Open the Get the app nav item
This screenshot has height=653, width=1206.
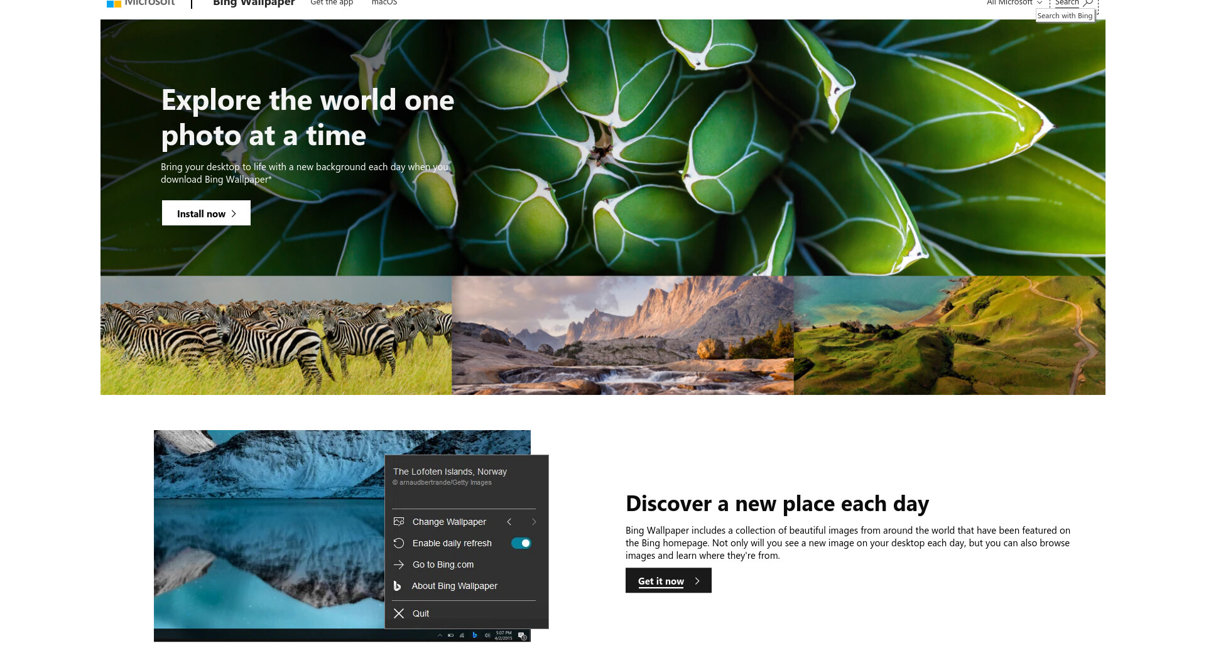332,3
